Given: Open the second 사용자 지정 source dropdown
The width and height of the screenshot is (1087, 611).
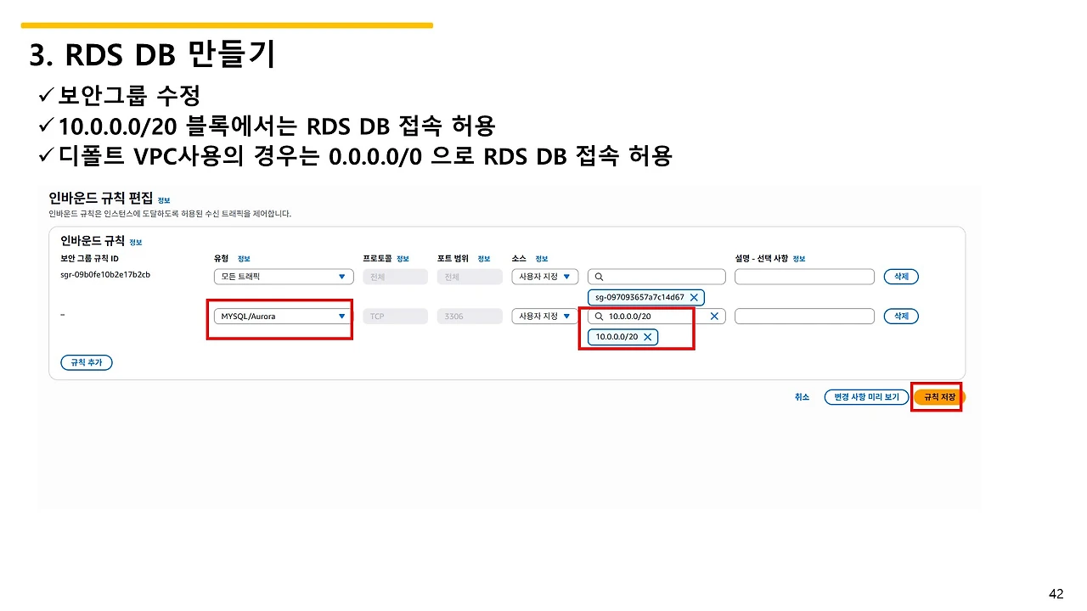Looking at the screenshot, I should coord(543,316).
